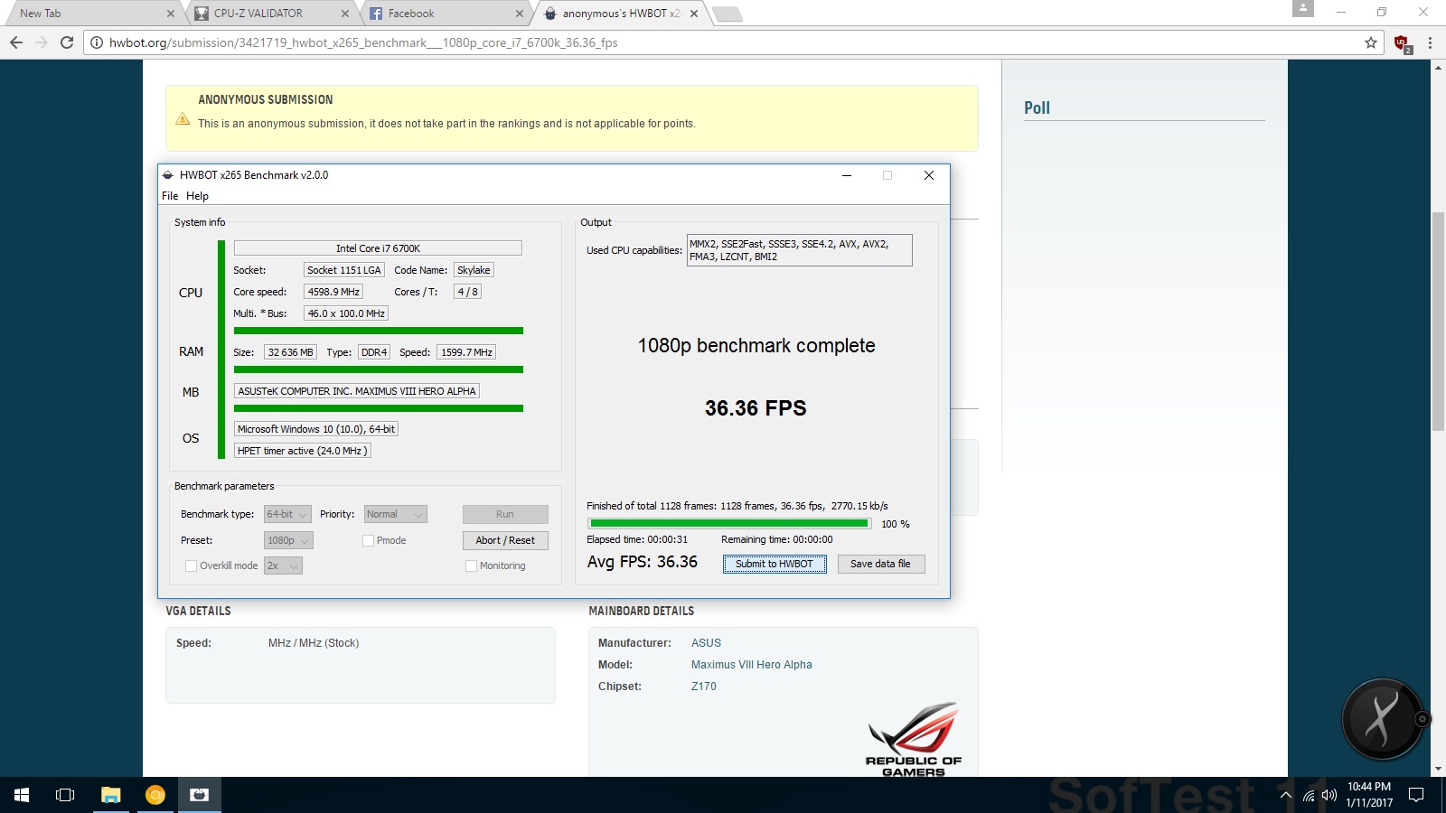Click the scroll-down arrow of page scrollbar

click(1438, 770)
